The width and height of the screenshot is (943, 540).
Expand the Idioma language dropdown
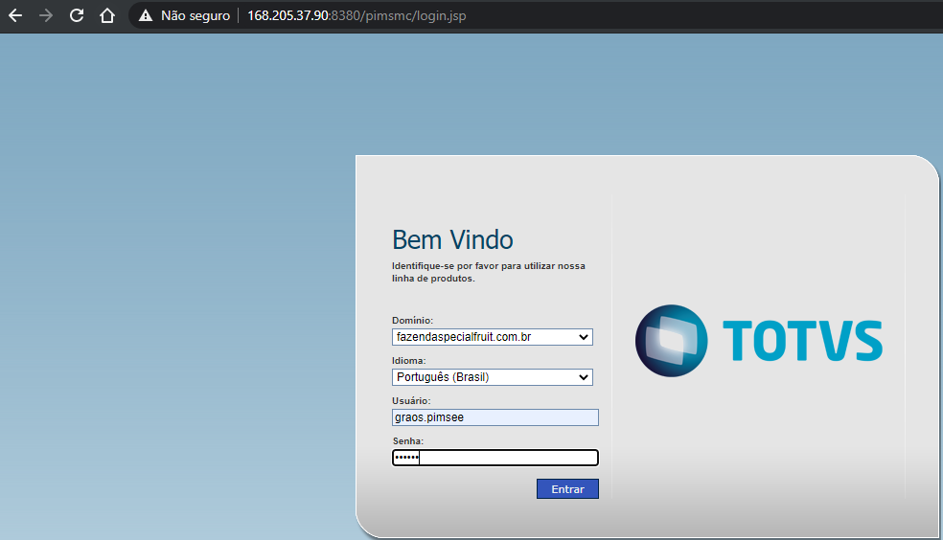tap(493, 377)
